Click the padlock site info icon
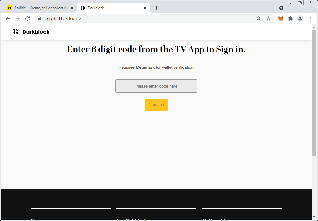 point(40,19)
